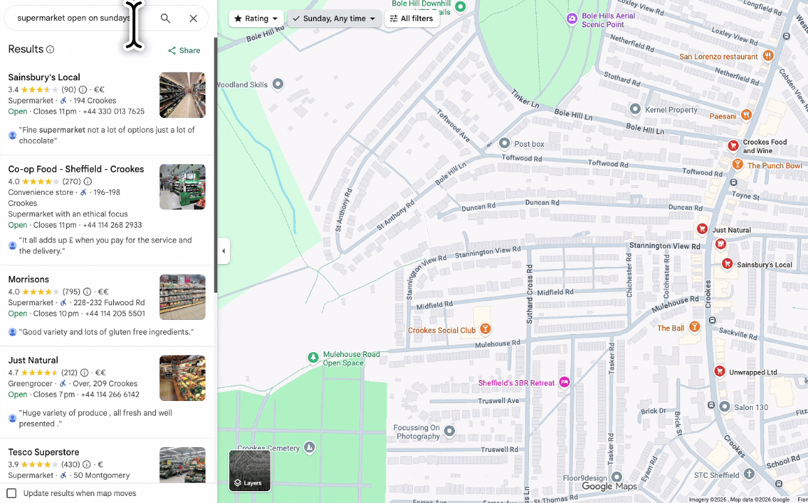Select the Unwrapped Ltd map pin
The width and height of the screenshot is (808, 503).
point(719,371)
